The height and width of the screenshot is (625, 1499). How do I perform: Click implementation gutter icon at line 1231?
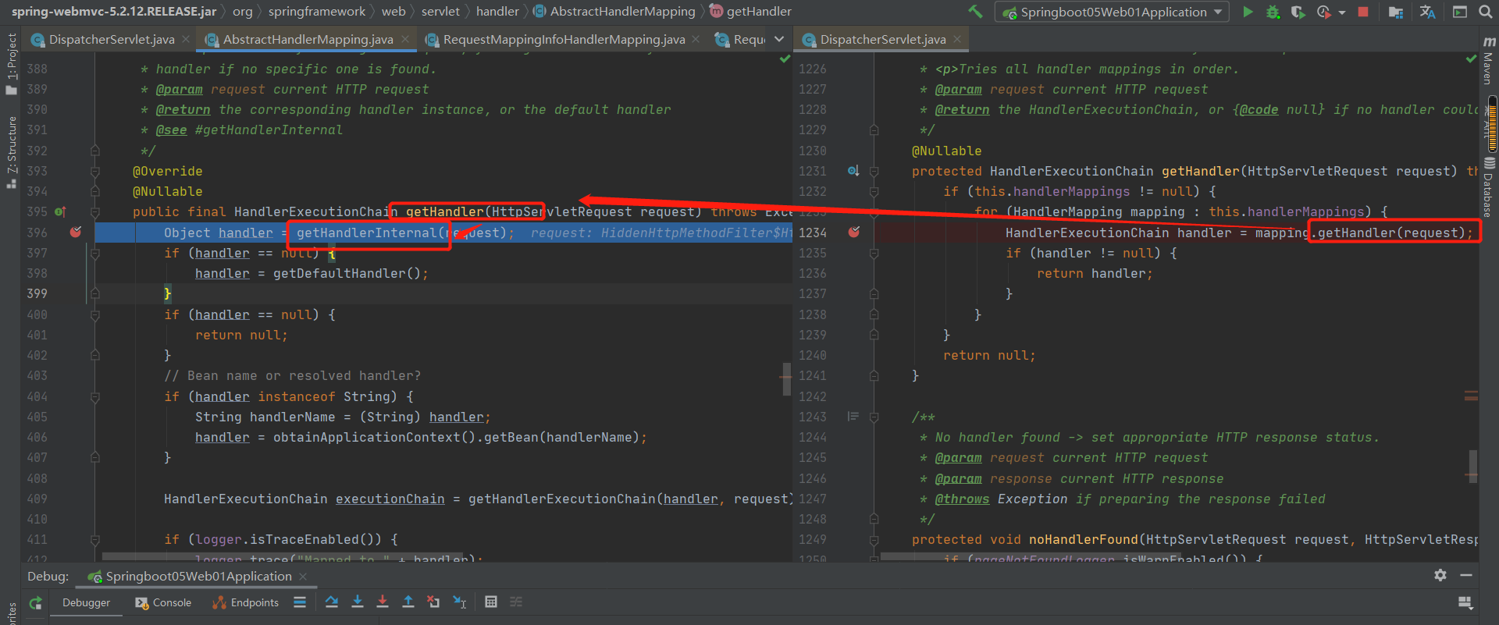[853, 171]
